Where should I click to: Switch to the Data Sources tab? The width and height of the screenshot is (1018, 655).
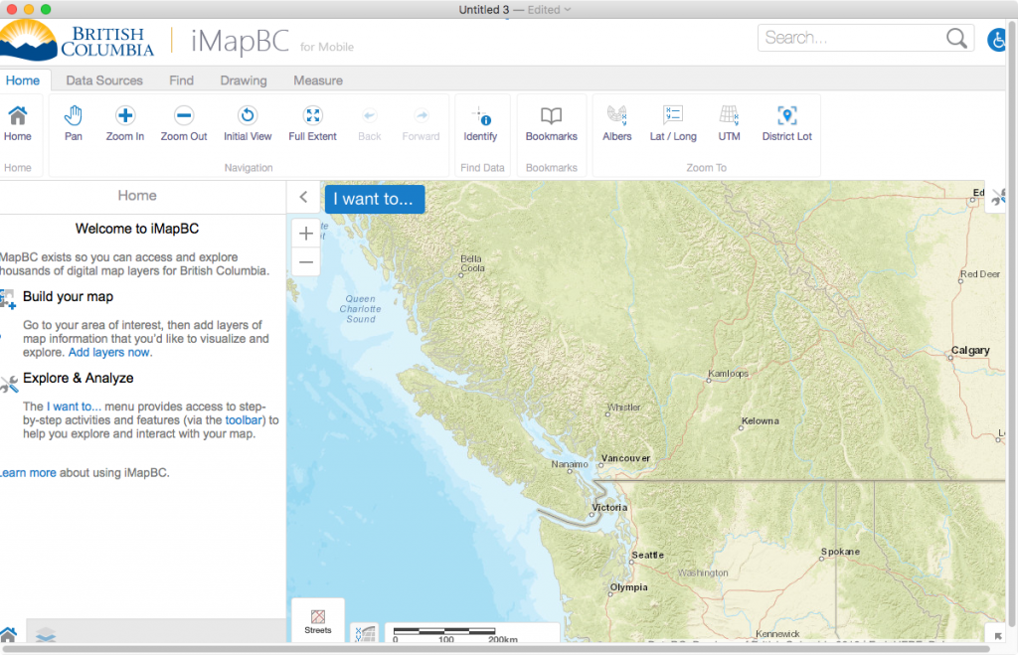point(104,81)
